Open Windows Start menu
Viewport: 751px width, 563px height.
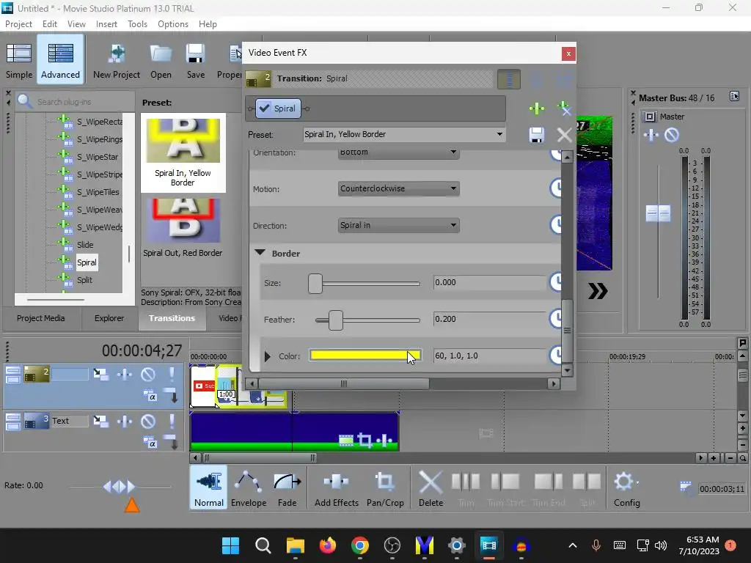[x=230, y=545]
